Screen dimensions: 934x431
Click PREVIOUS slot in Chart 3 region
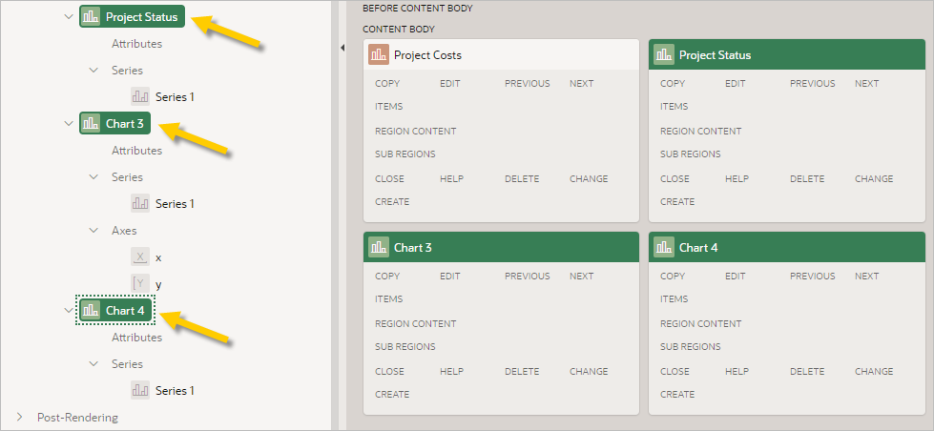tap(528, 277)
